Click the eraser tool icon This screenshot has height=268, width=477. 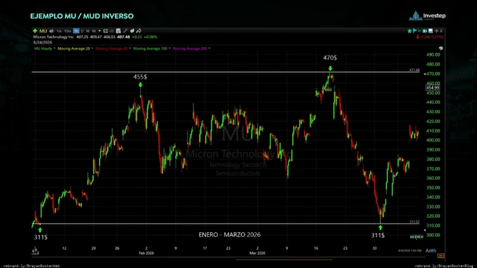tap(132, 31)
